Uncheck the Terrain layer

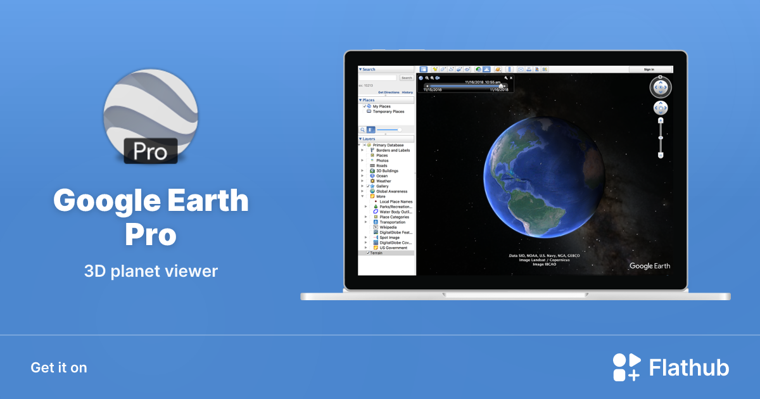pos(367,253)
